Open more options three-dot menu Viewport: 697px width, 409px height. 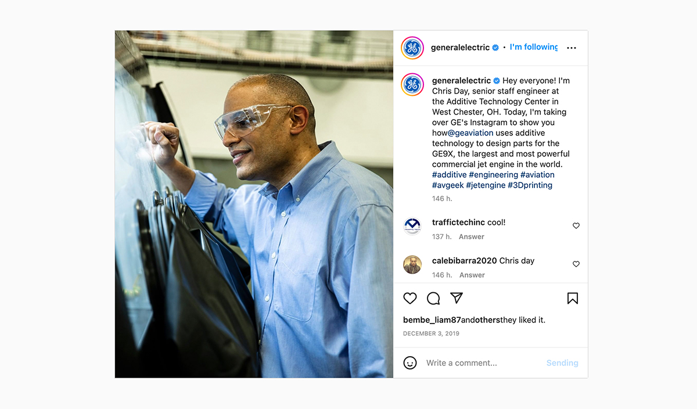[572, 48]
